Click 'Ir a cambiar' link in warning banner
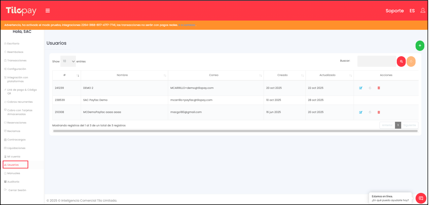Image resolution: width=446 pixels, height=205 pixels. click(x=187, y=25)
